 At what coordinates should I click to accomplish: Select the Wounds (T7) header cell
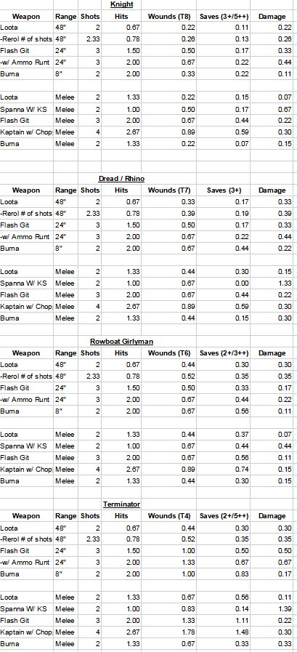pyautogui.click(x=168, y=190)
